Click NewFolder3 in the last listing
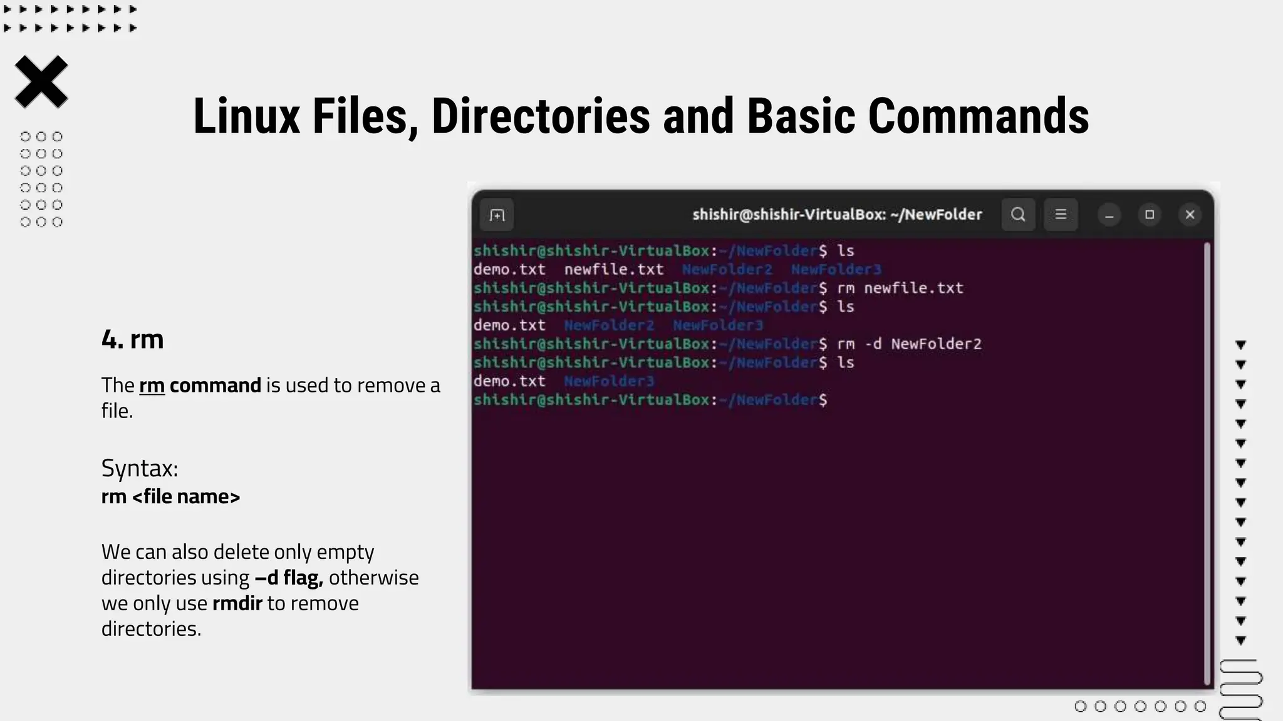 [608, 381]
